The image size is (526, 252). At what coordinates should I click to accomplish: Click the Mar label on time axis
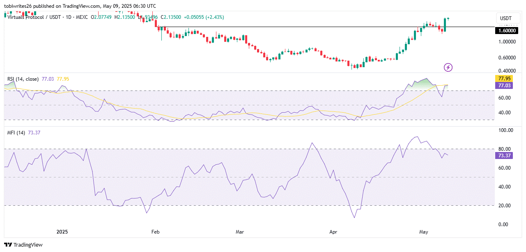click(x=240, y=232)
